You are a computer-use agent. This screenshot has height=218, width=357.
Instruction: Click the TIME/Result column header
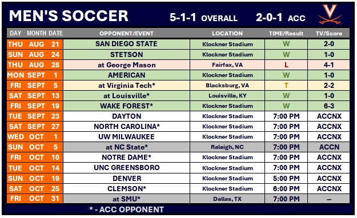click(286, 34)
